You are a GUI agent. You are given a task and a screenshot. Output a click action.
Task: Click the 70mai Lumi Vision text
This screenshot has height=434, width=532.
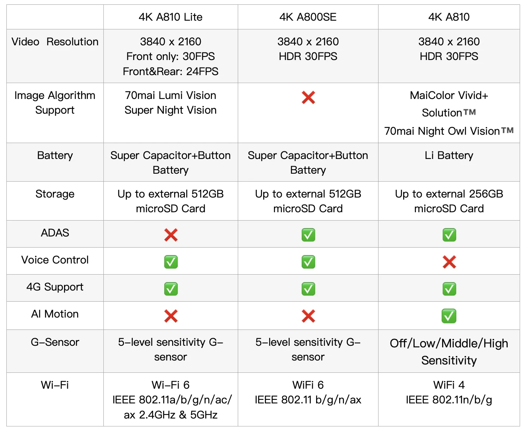click(171, 95)
